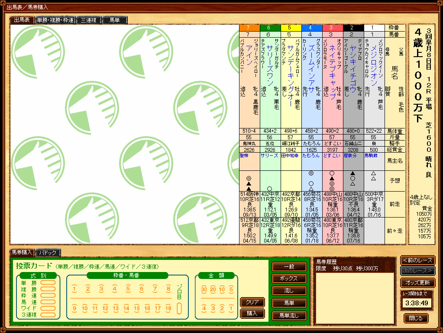Mark the 複勝 bet type oval
Screen dimensions: 443x333
coord(48,289)
